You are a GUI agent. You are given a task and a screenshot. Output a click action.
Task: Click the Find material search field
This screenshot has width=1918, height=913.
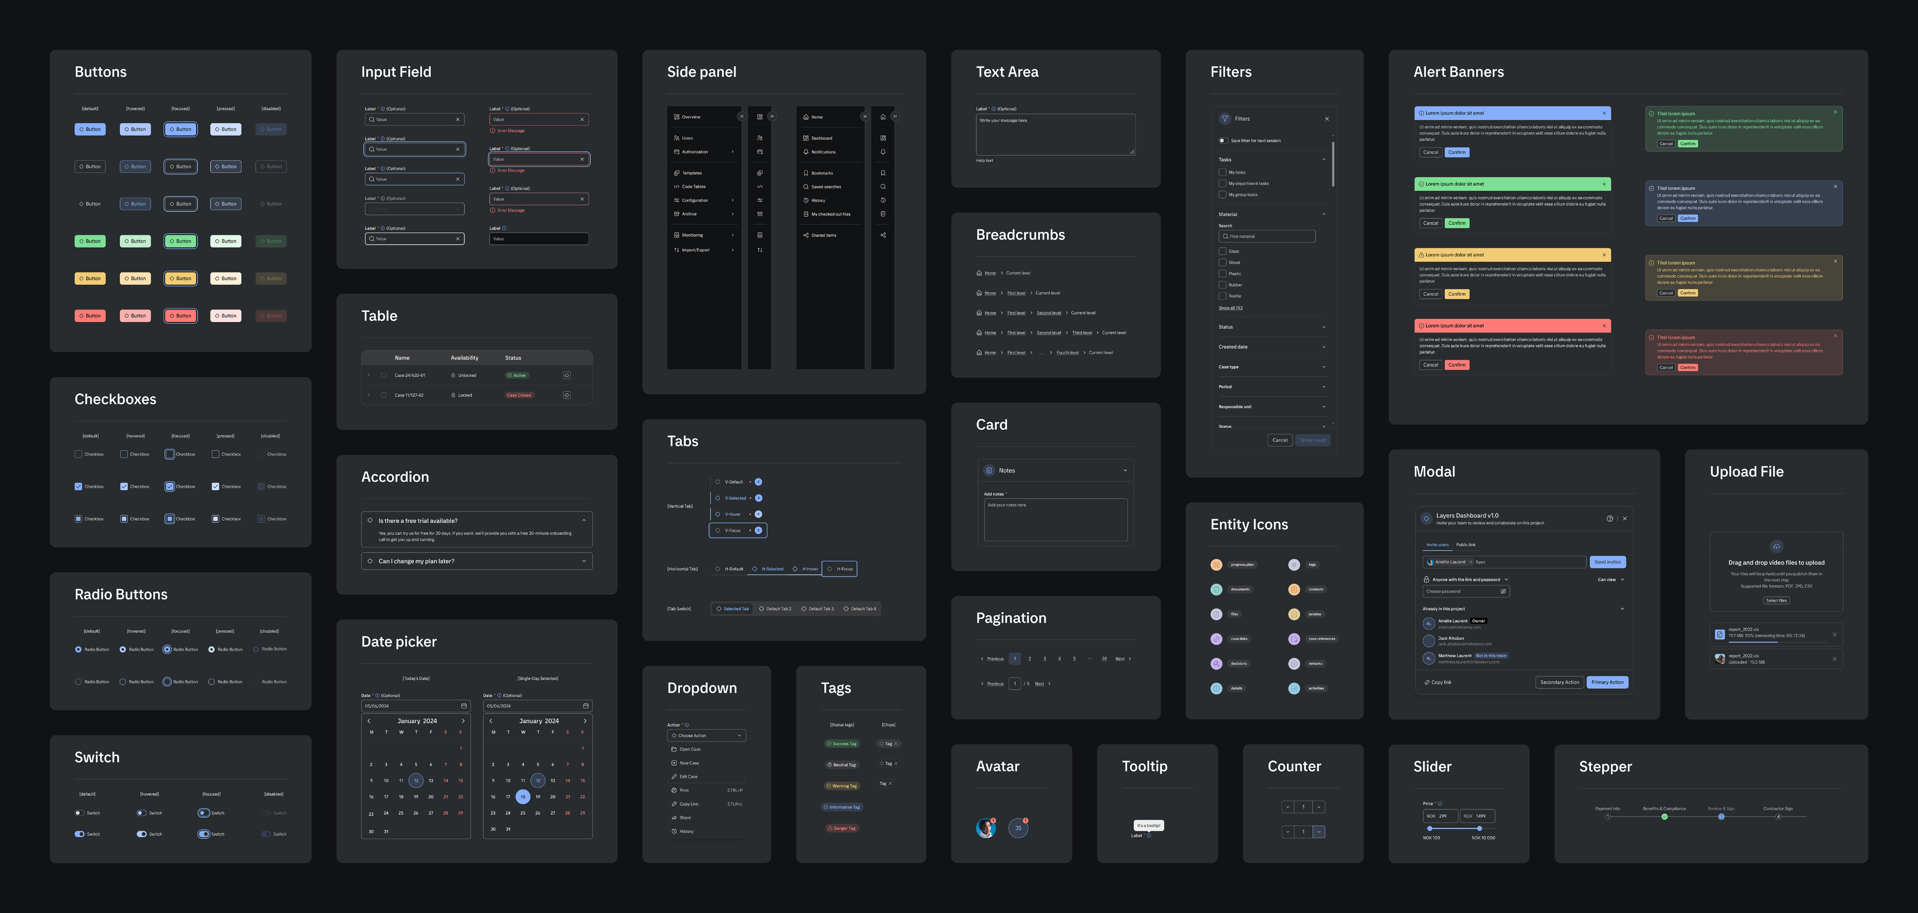coord(1267,236)
